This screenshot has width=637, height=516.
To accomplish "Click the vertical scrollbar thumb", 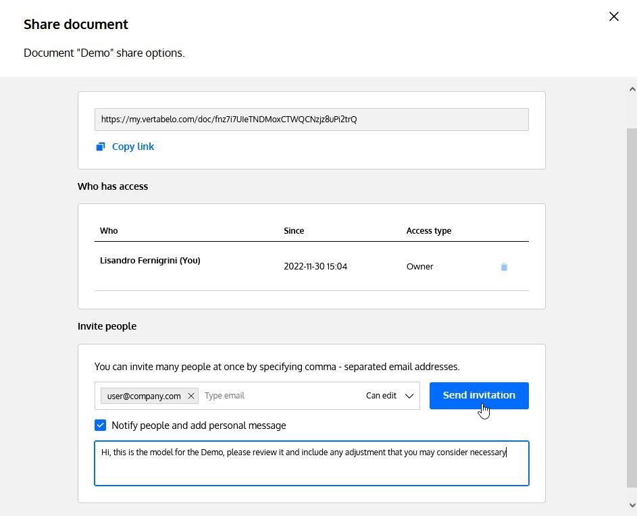I will coord(632,307).
